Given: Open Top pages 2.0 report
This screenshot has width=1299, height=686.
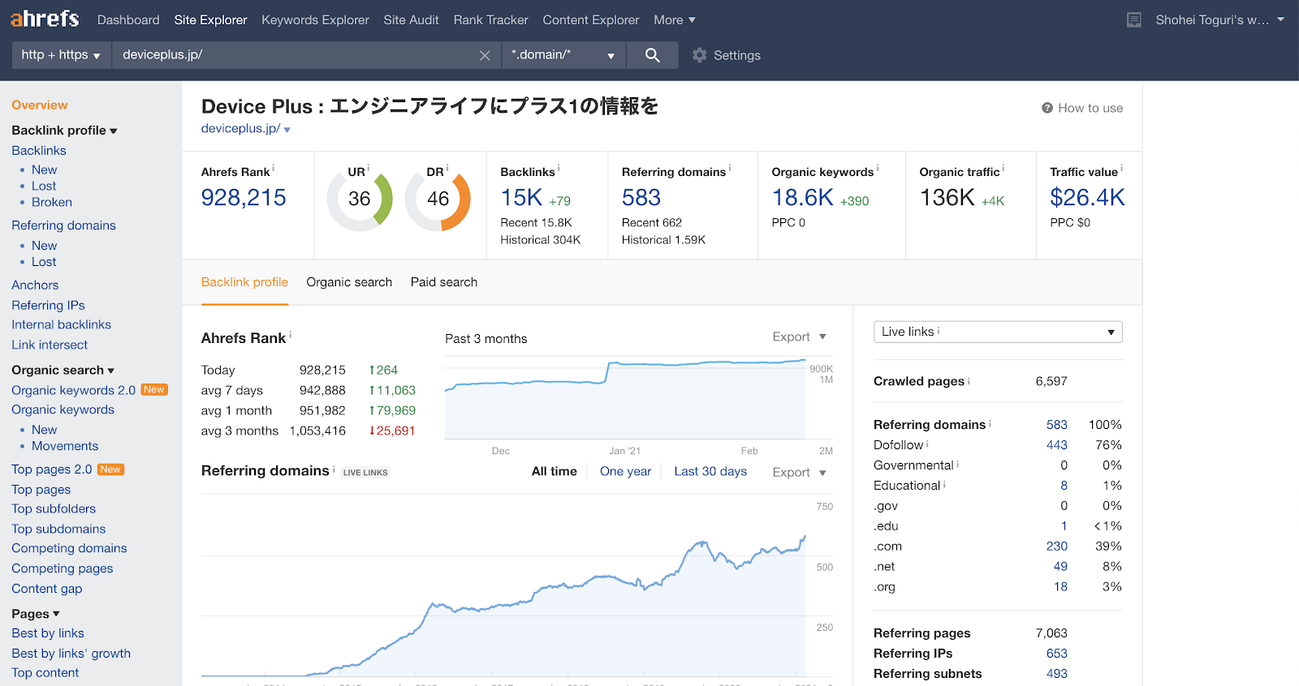Looking at the screenshot, I should click(51, 469).
